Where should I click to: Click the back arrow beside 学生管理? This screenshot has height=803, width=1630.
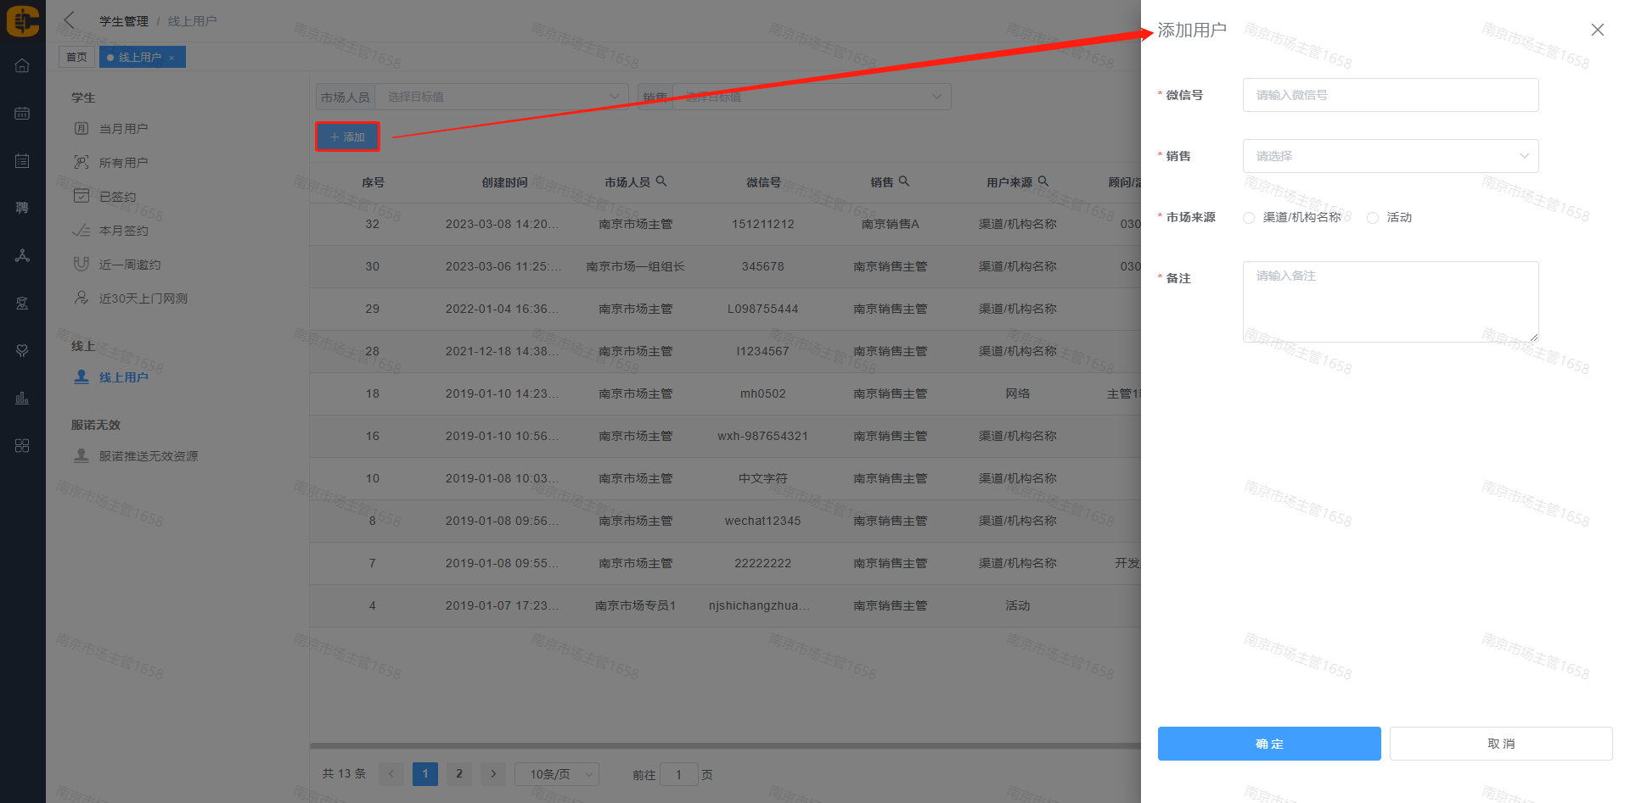[70, 20]
